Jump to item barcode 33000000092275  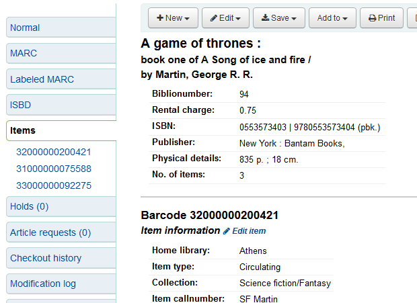click(54, 185)
